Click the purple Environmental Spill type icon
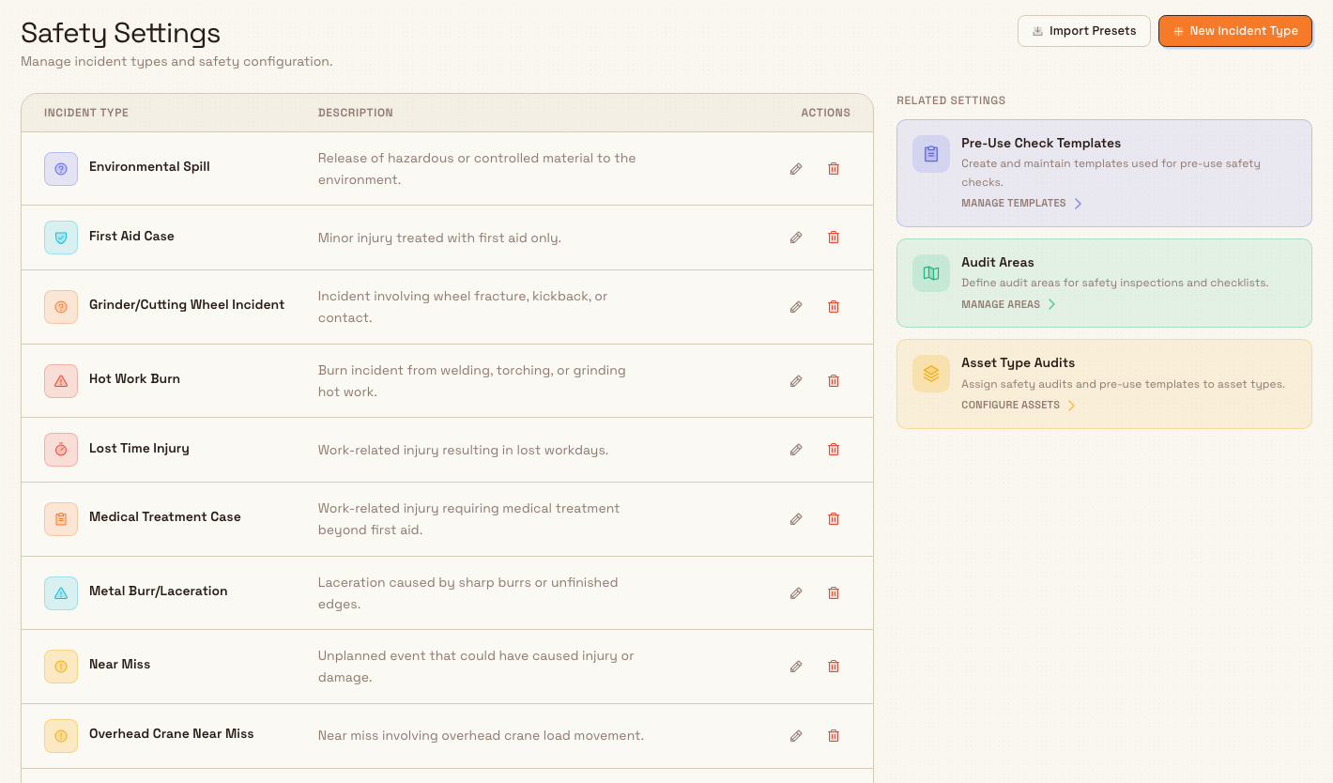The width and height of the screenshot is (1333, 783). 61,169
